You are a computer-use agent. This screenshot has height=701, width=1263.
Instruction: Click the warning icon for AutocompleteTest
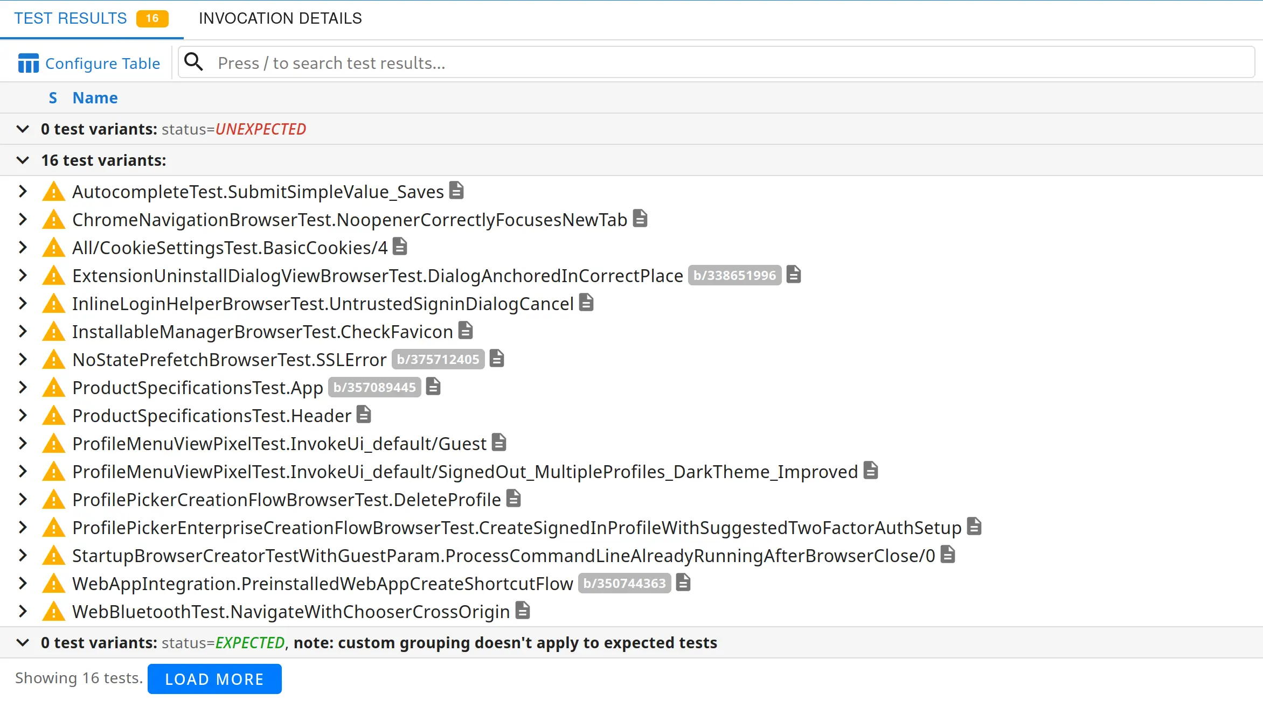(x=54, y=192)
